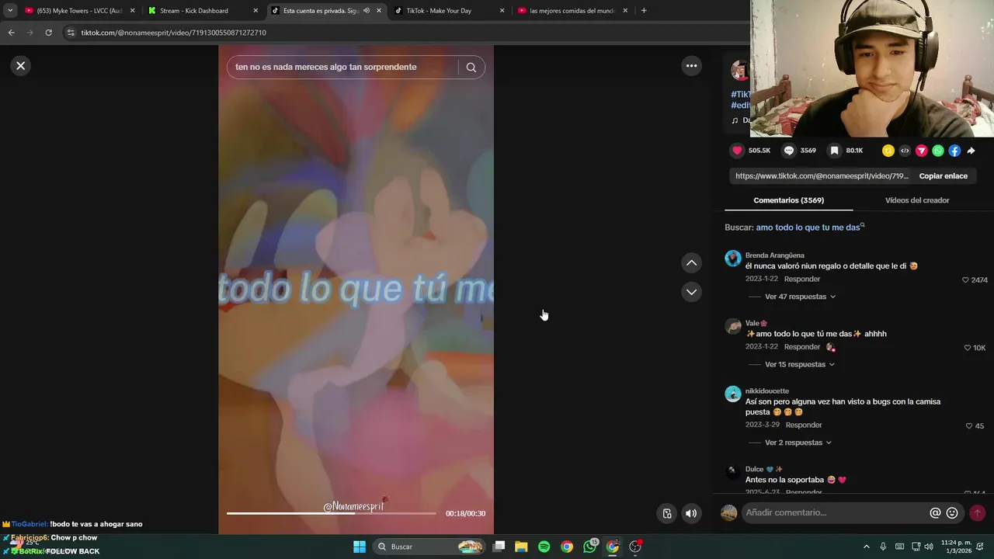
Task: Click the search magnifier in video search bar
Action: 471,67
